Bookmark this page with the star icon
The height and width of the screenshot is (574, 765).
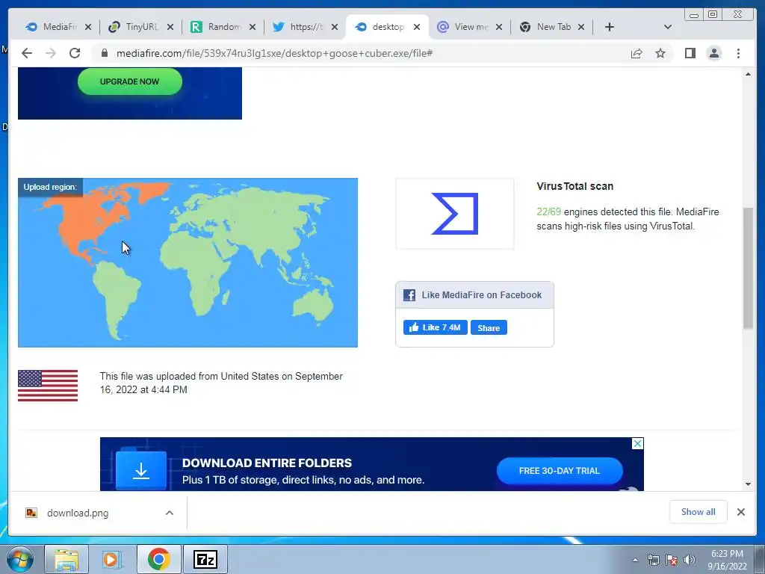[x=660, y=53]
